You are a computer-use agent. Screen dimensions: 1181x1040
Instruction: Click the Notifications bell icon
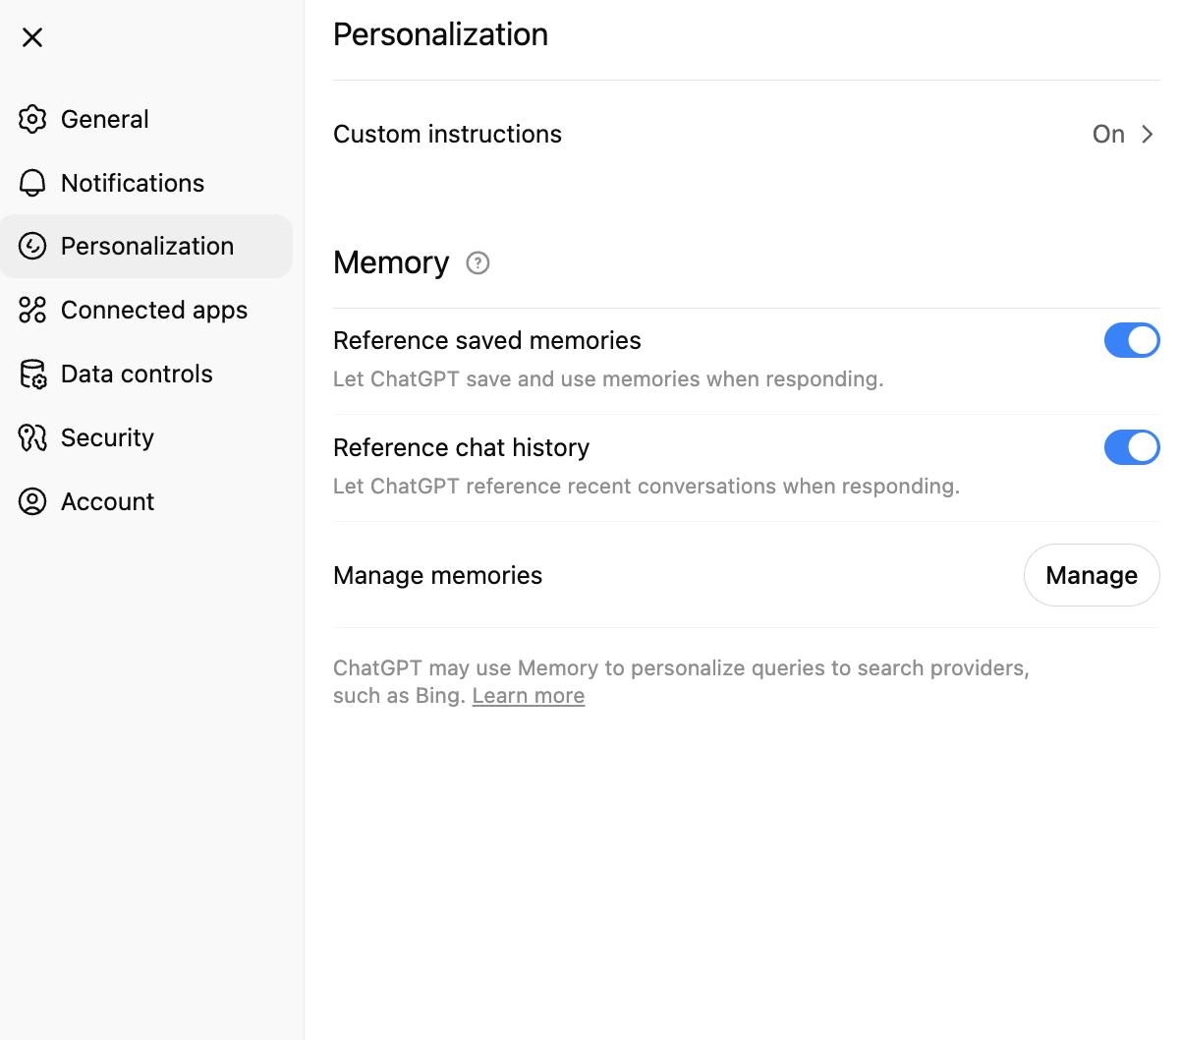pyautogui.click(x=32, y=183)
